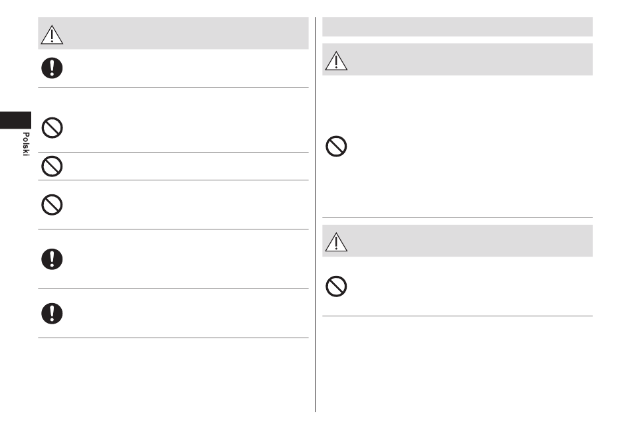Screen dimensions: 631x443
Task: Click the black tab block above Polski
Action: tap(15, 120)
